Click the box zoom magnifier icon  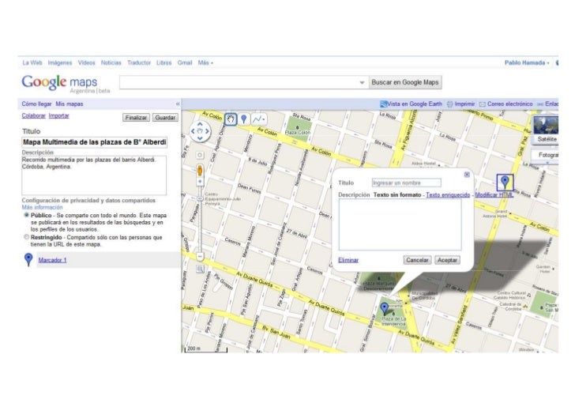pyautogui.click(x=200, y=269)
